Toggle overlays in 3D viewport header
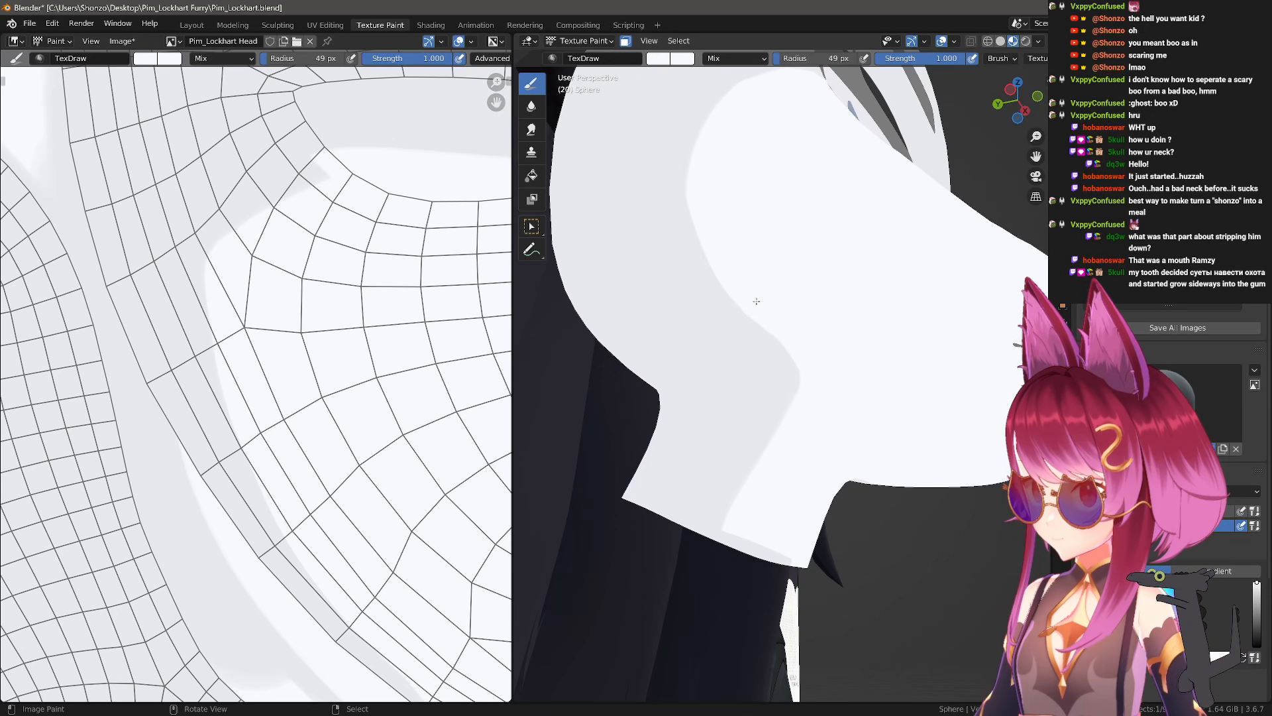The width and height of the screenshot is (1272, 716). point(941,41)
